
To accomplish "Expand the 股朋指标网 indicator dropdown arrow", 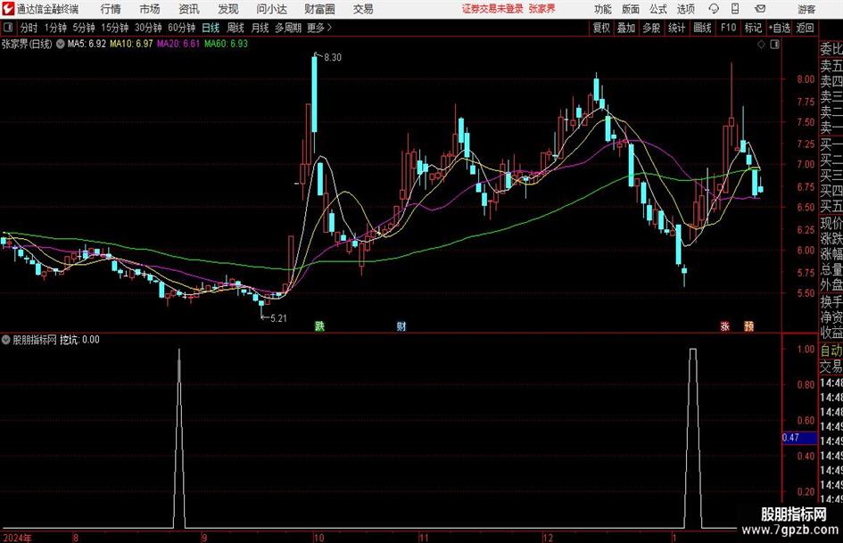I will (6, 340).
